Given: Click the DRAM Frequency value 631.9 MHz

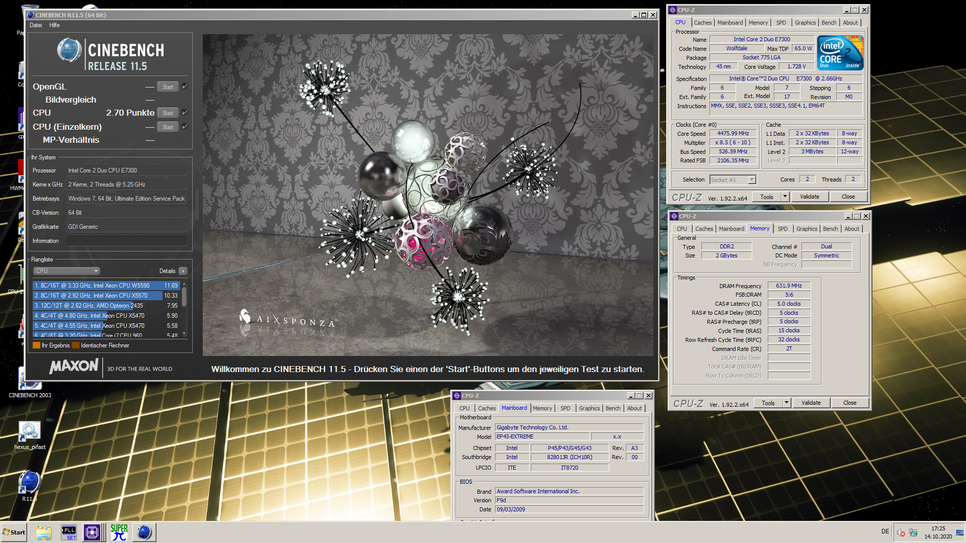Looking at the screenshot, I should click(x=788, y=286).
